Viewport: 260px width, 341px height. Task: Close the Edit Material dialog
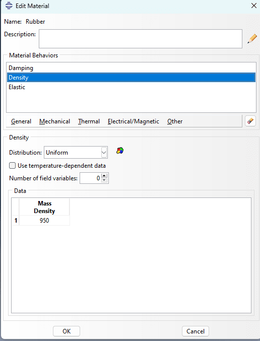point(253,6)
